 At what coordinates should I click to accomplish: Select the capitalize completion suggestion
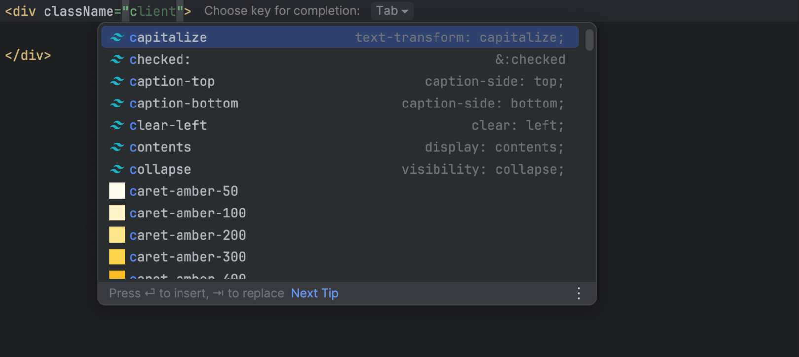click(x=340, y=37)
